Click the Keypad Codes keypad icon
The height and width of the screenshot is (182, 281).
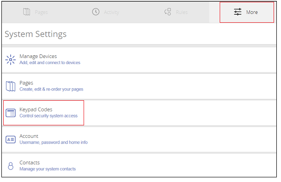tap(11, 113)
